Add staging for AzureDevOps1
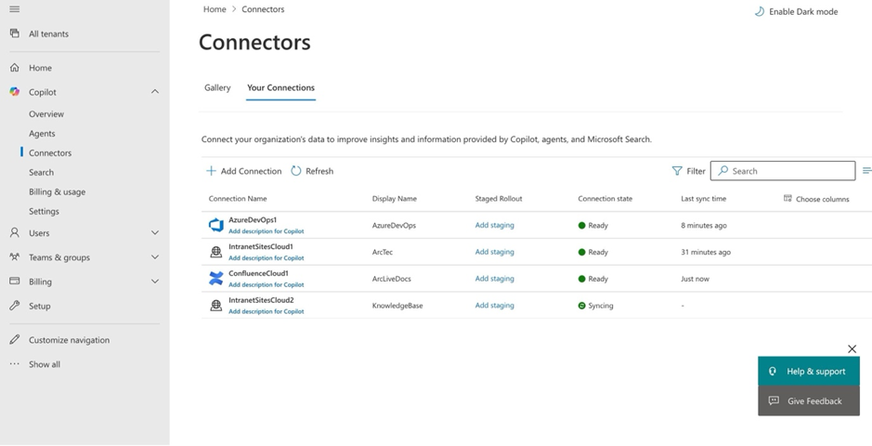 [x=494, y=225]
